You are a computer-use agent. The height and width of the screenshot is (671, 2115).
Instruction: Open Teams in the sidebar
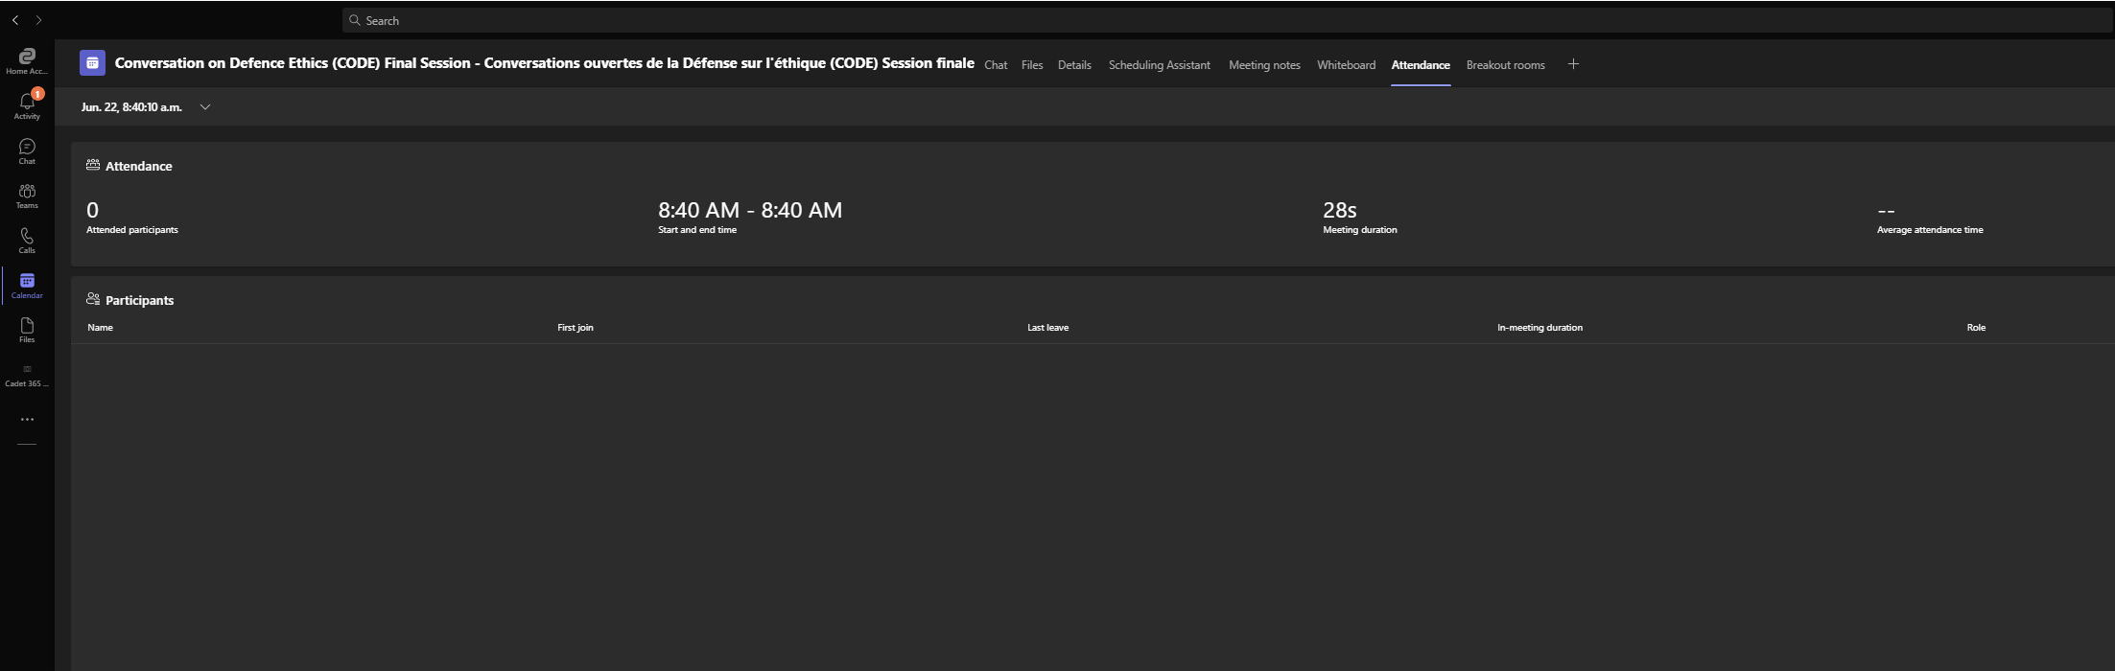27,196
